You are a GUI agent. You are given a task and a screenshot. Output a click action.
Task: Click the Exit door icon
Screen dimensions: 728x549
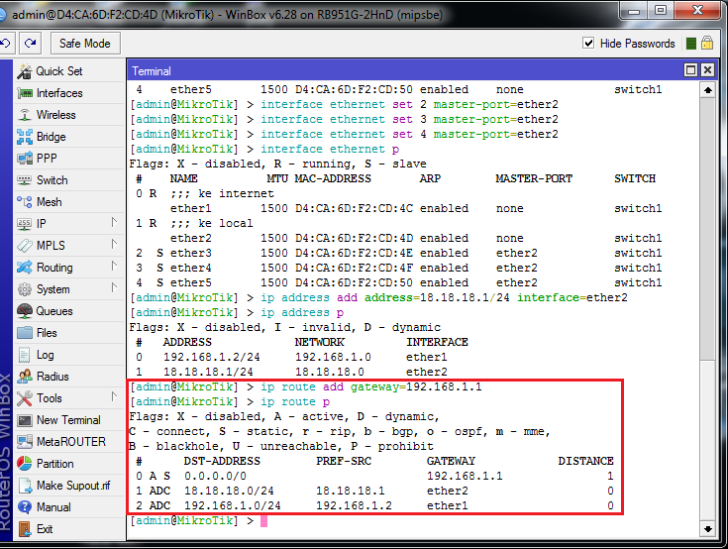point(25,529)
